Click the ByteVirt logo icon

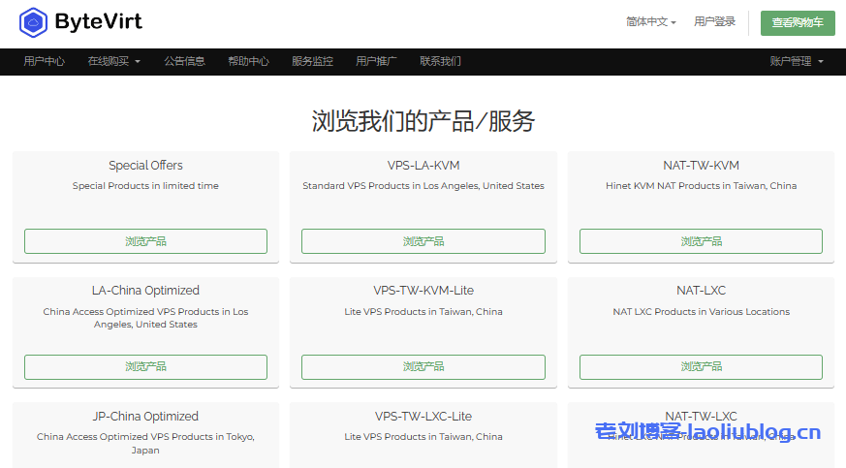(33, 21)
